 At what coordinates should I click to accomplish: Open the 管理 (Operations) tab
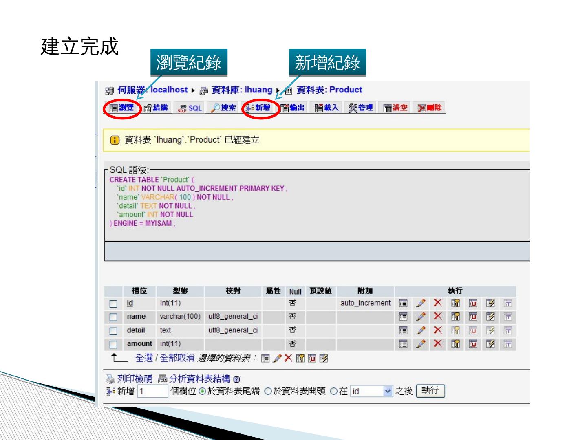[361, 108]
